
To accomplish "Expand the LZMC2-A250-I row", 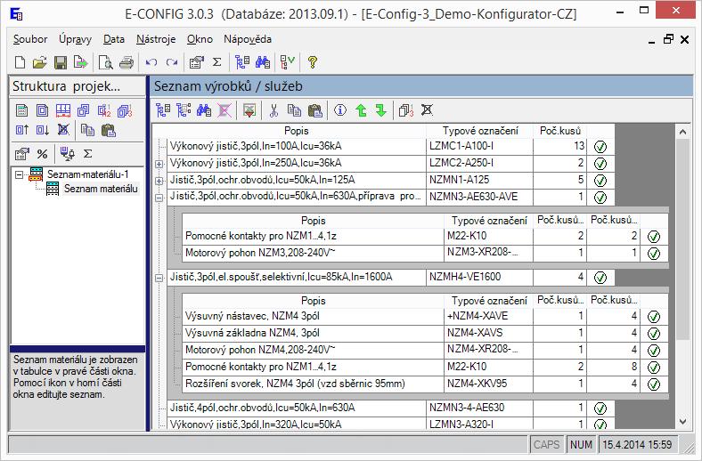I will 159,164.
